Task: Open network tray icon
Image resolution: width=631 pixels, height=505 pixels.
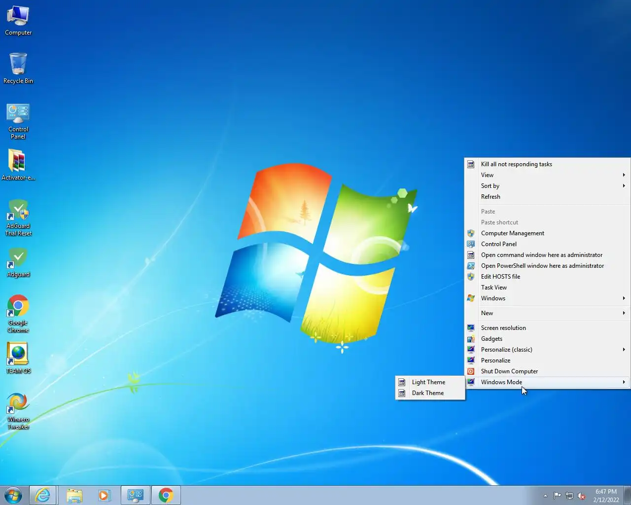Action: [x=569, y=496]
